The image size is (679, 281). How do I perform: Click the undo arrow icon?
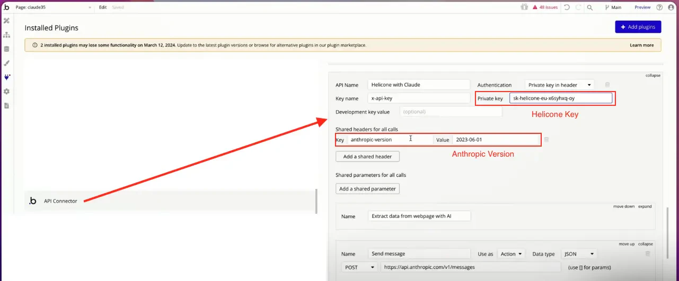567,7
